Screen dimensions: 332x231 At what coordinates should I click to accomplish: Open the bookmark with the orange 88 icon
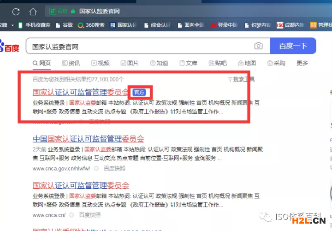(x=321, y=25)
